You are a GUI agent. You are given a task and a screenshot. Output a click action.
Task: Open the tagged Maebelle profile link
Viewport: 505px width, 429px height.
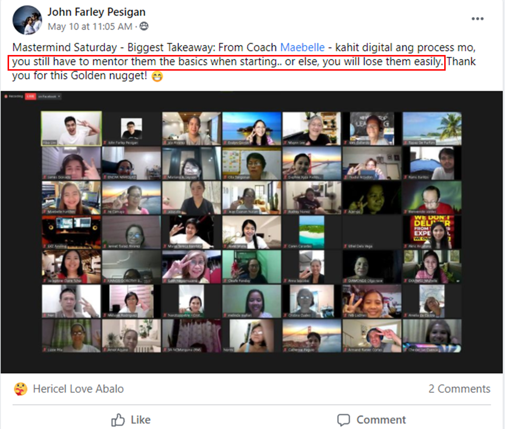tap(302, 47)
